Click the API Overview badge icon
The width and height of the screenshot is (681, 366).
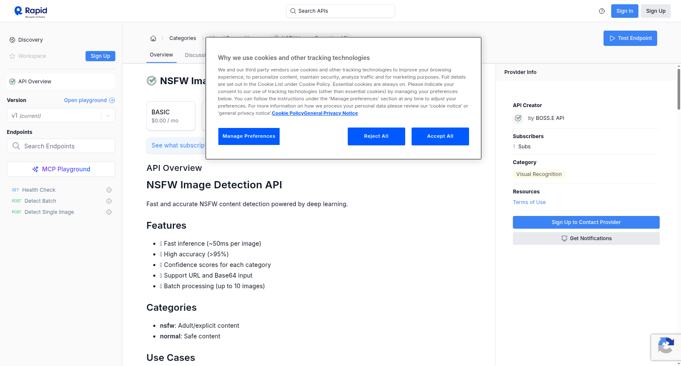click(12, 82)
